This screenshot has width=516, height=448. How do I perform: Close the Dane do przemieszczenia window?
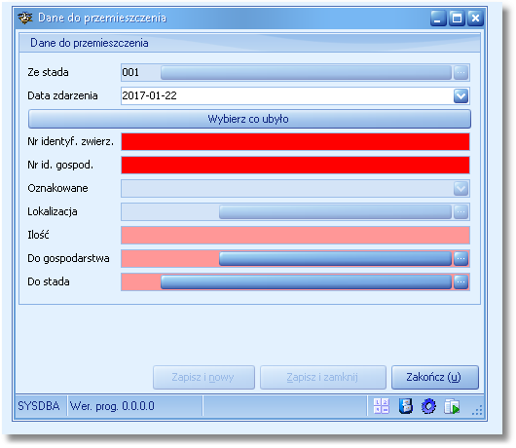click(475, 18)
